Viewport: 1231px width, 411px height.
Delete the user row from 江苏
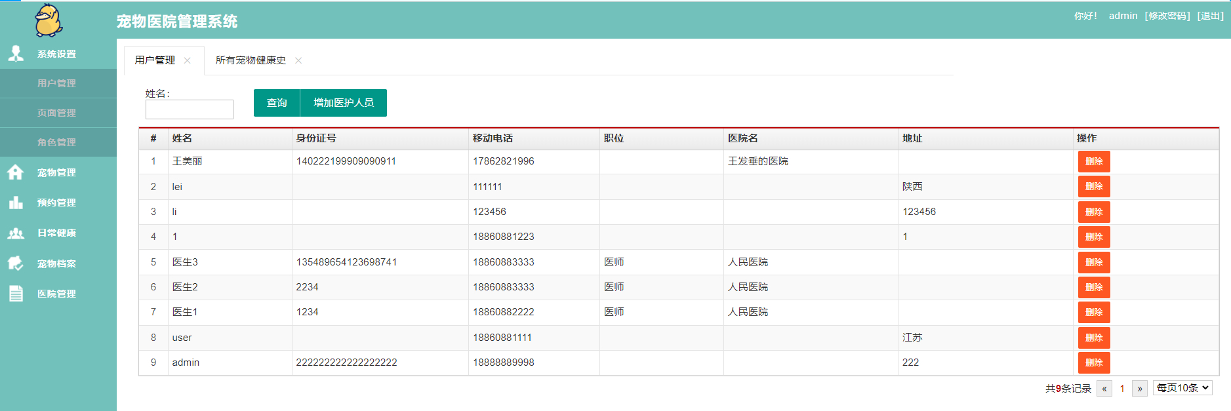[1094, 338]
